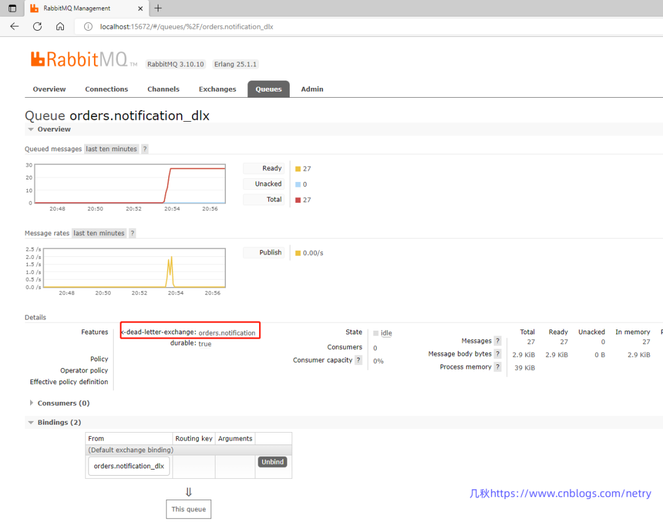Open the Channels tab

pos(163,89)
